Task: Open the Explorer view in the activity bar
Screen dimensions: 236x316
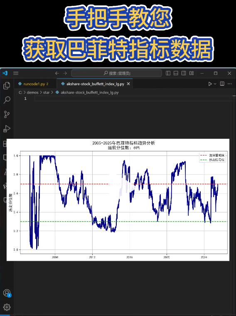Action: pos(7,86)
